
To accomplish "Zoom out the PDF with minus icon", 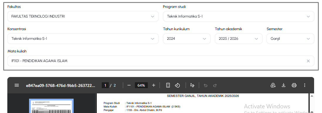I will [x=129, y=85].
